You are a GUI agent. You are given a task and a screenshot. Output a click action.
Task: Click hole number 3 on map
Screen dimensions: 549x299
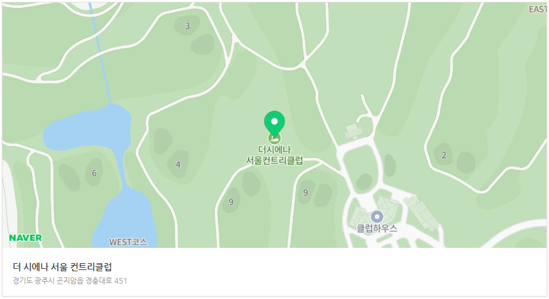[x=188, y=26]
